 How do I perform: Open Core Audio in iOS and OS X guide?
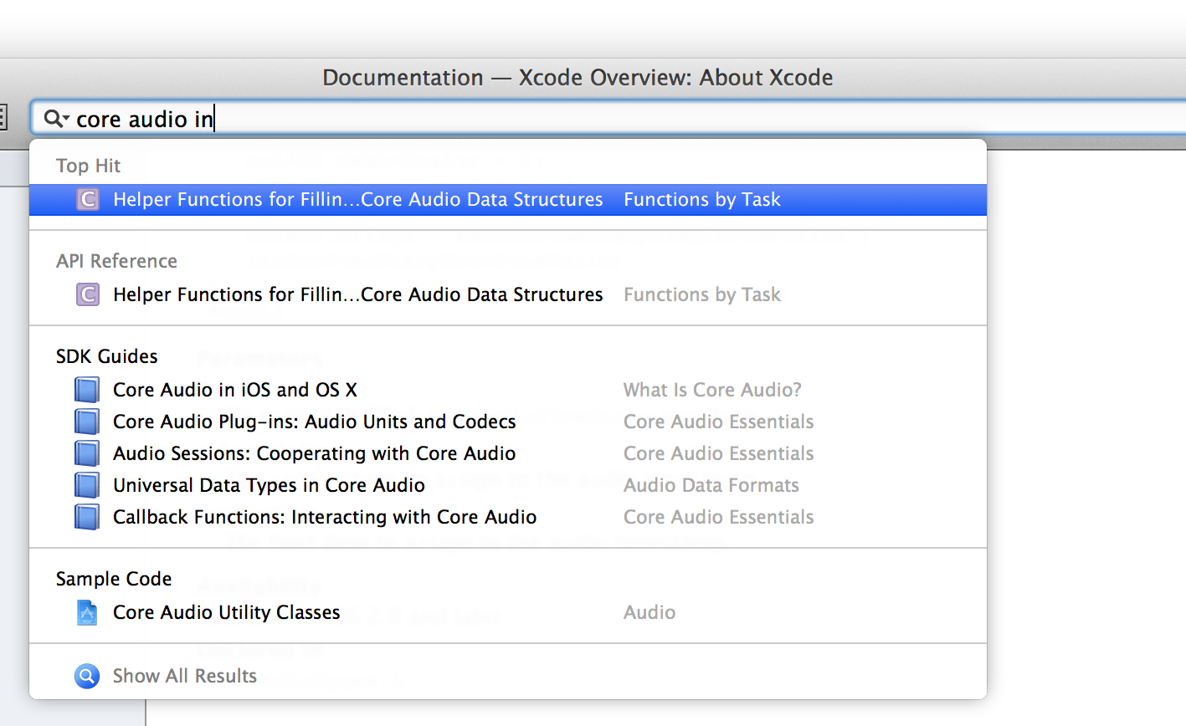[235, 390]
